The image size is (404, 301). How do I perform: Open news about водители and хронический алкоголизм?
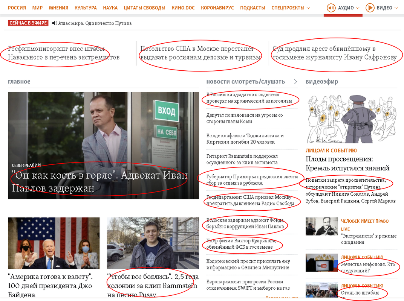249,98
